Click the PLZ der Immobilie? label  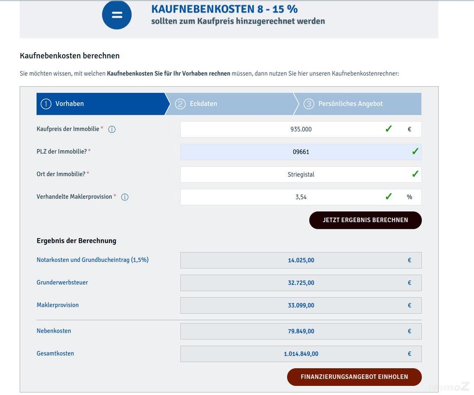(62, 151)
